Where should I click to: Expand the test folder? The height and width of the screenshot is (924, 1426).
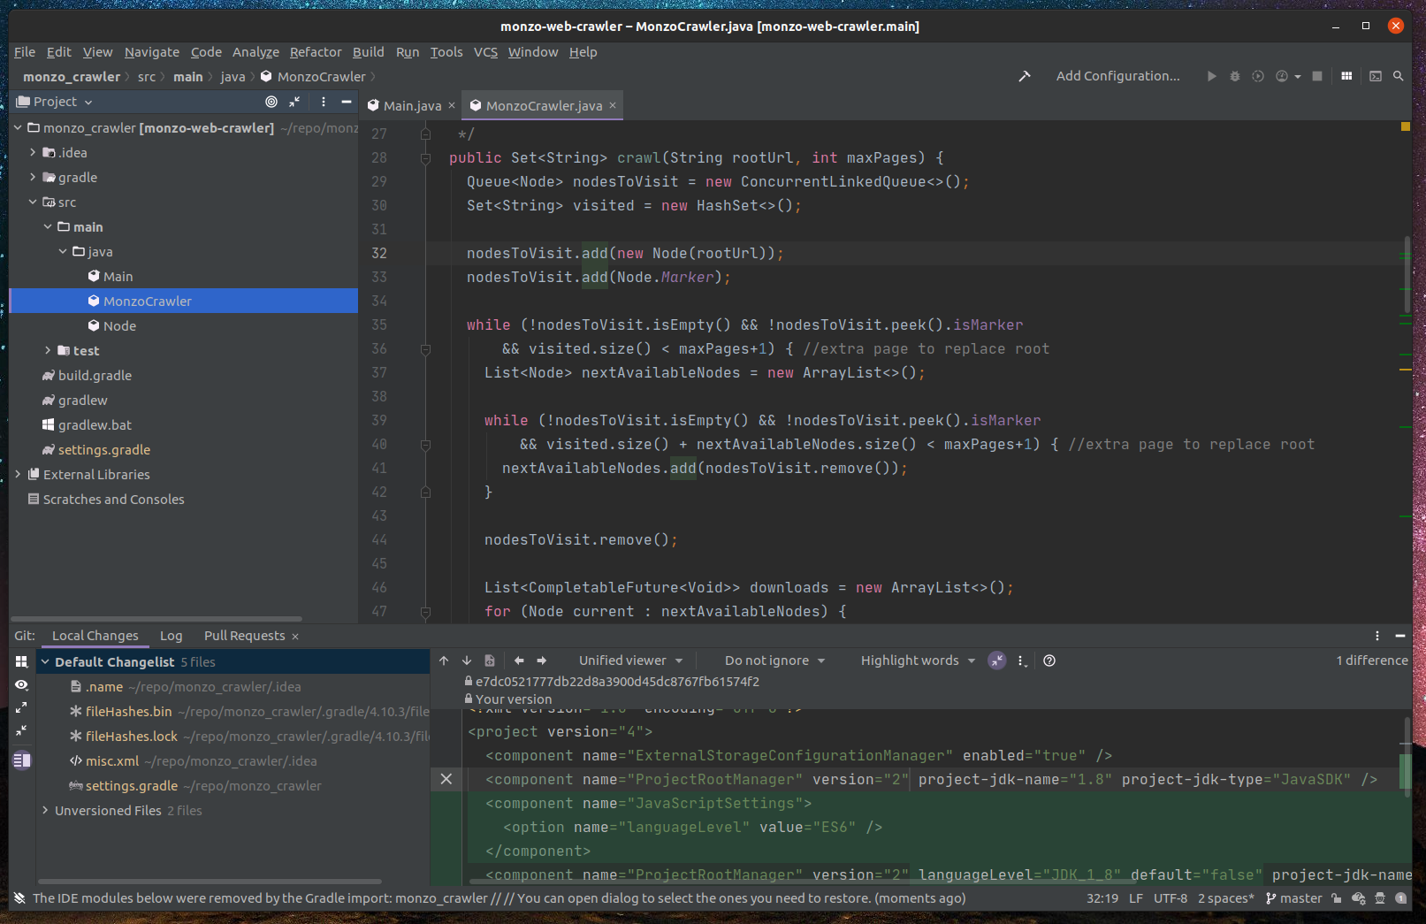[x=48, y=351]
